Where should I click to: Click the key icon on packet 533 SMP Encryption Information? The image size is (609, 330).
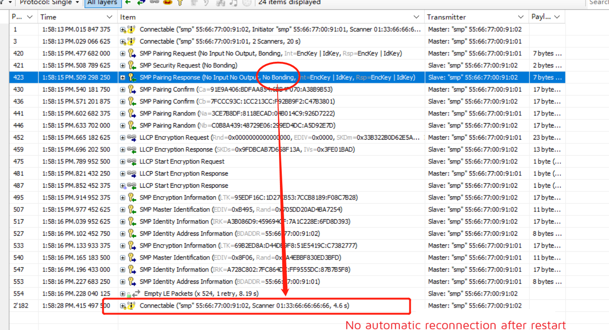[132, 245]
